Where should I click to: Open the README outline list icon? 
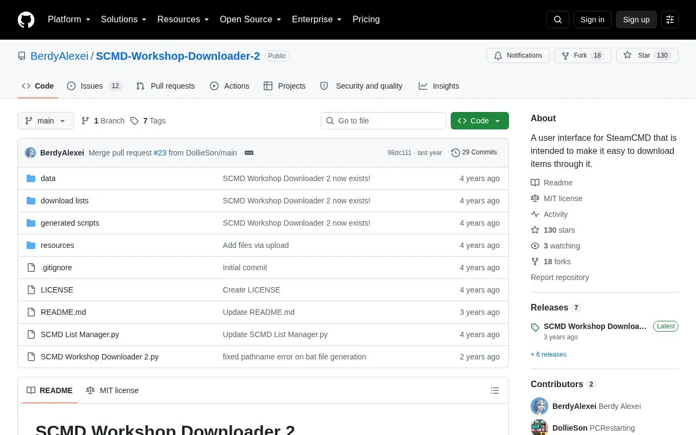tap(495, 390)
